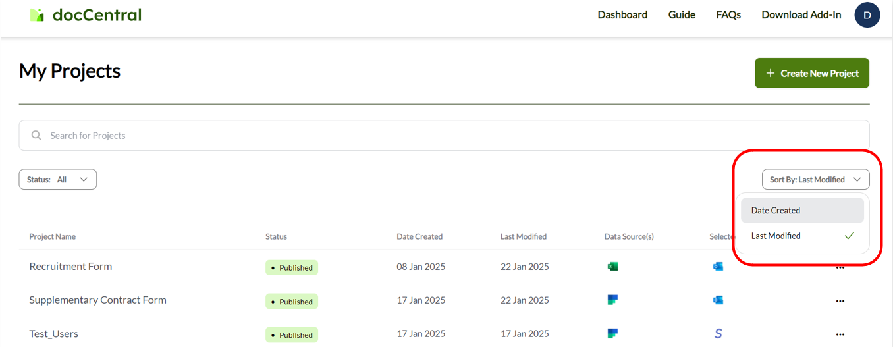Click the Excel data source icon for Recruitment Form
The height and width of the screenshot is (347, 893).
click(x=612, y=267)
